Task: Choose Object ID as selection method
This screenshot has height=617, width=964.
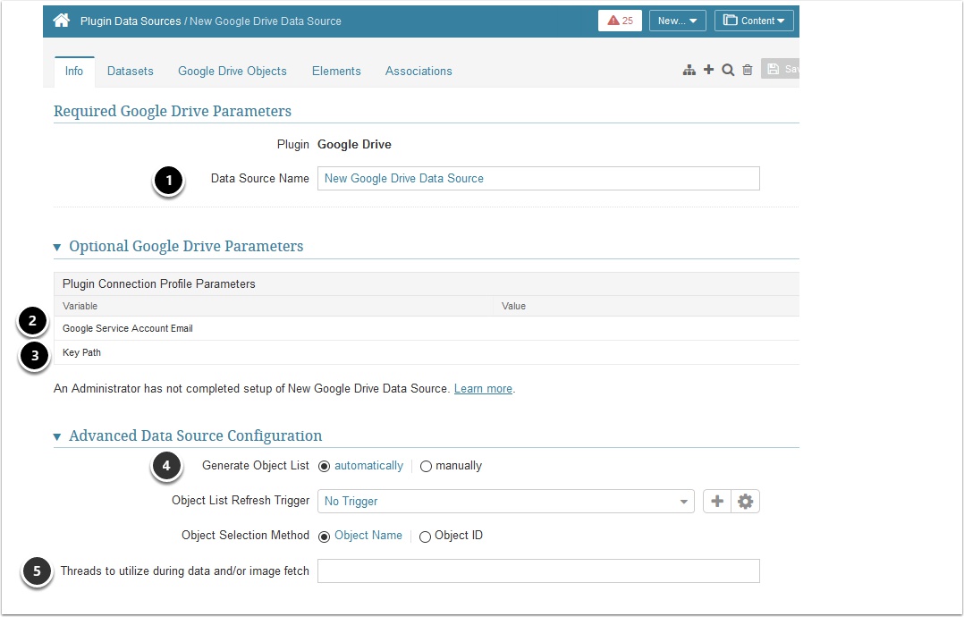Action: click(426, 537)
